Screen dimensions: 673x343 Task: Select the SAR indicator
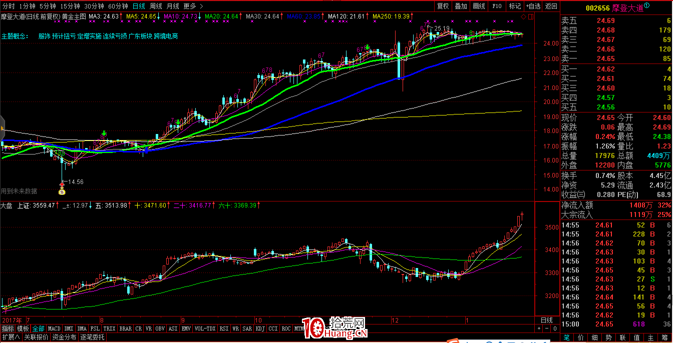tap(247, 328)
